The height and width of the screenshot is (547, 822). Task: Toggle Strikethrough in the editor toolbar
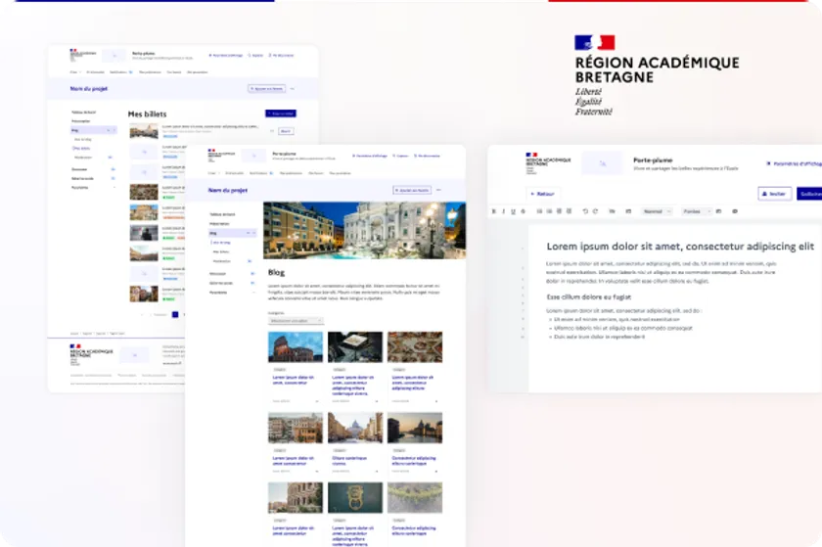pyautogui.click(x=523, y=211)
